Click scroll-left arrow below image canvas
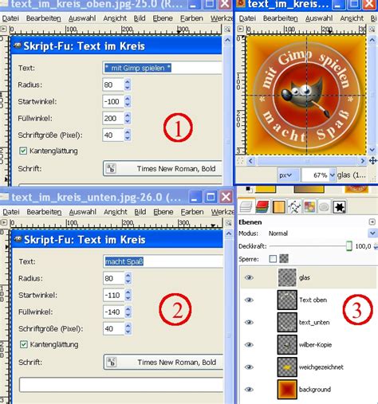 [x=250, y=161]
